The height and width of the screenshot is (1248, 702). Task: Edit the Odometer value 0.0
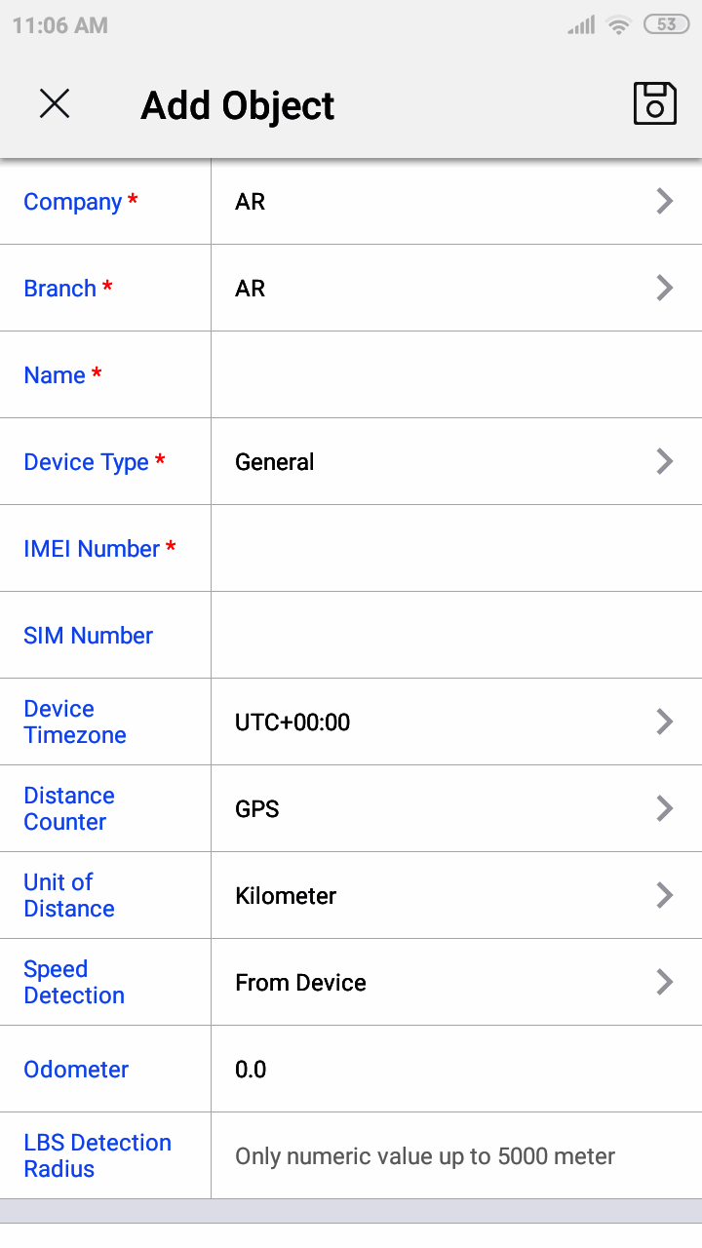point(456,1070)
